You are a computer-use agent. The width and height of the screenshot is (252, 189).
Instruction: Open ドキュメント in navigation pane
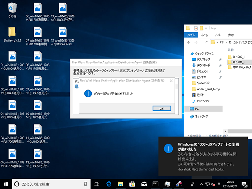[201, 71]
